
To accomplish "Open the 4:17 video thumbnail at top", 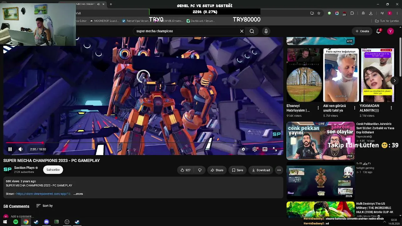I will point(321,41).
